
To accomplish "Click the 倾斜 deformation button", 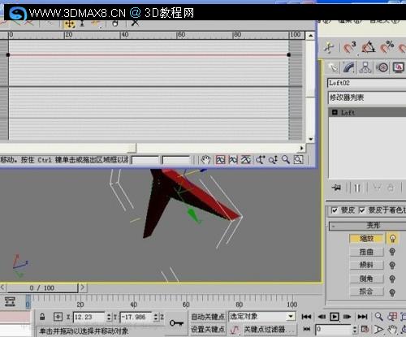I will click(366, 265).
